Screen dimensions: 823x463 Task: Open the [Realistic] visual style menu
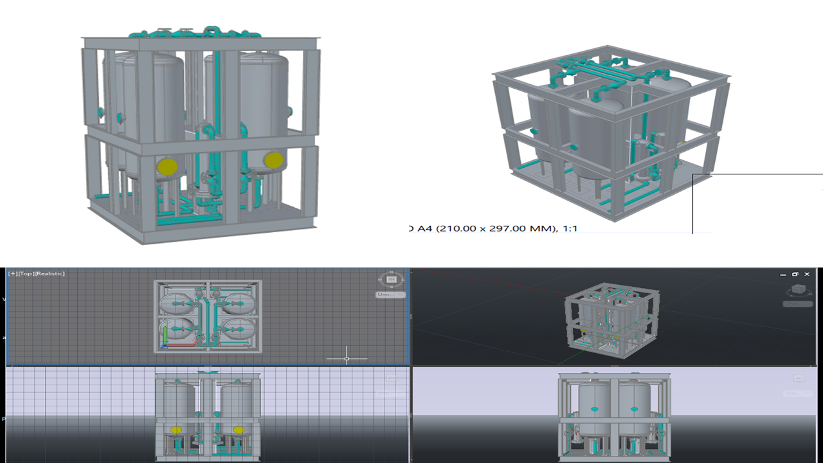49,274
